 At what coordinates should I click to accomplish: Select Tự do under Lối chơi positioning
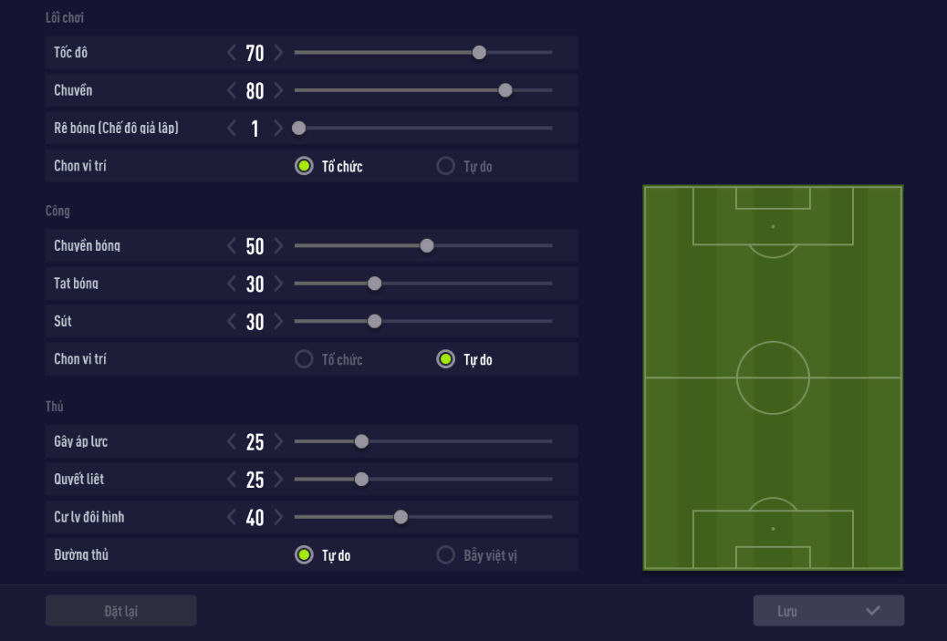click(446, 167)
